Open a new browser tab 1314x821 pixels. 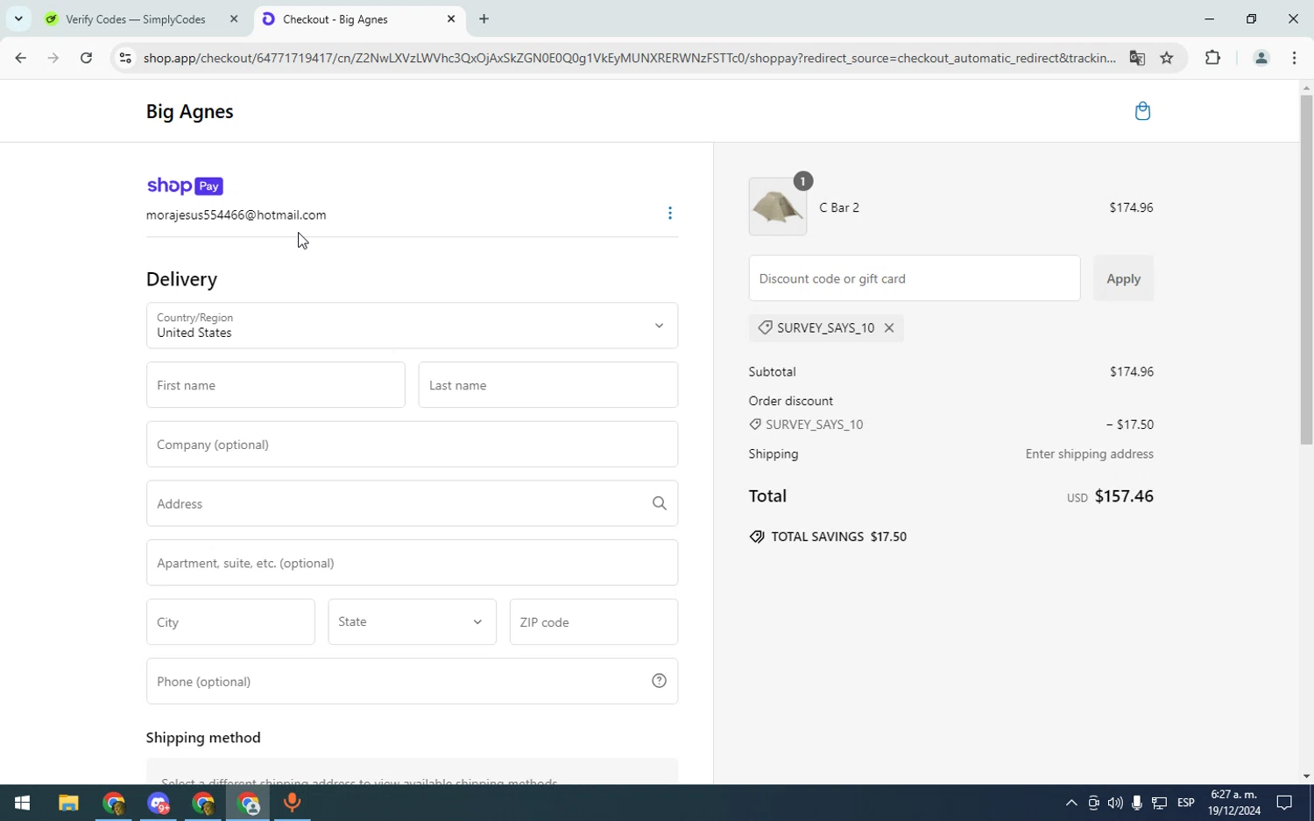[484, 18]
